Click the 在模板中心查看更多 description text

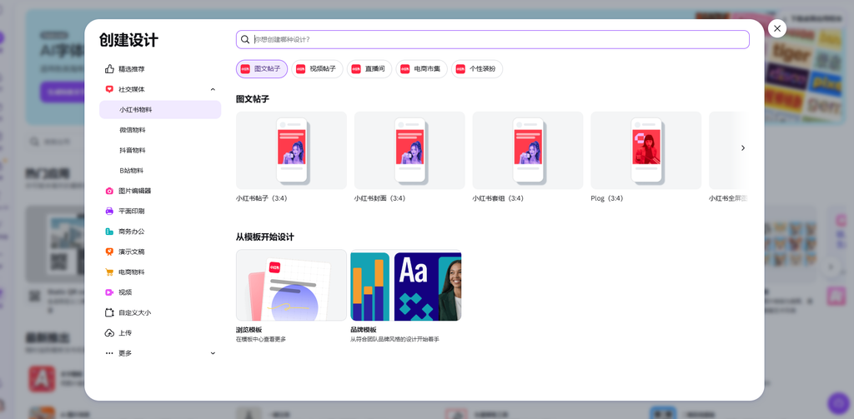coord(261,340)
